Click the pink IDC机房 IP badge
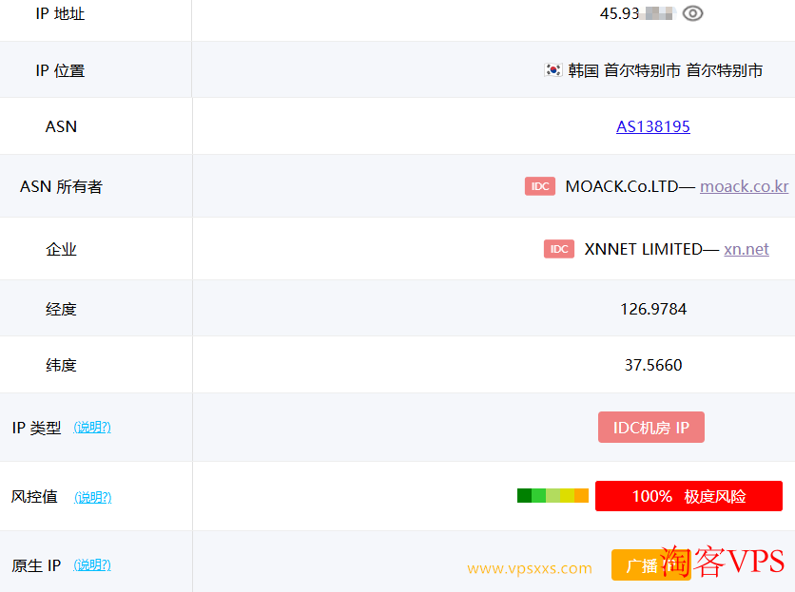 tap(651, 428)
